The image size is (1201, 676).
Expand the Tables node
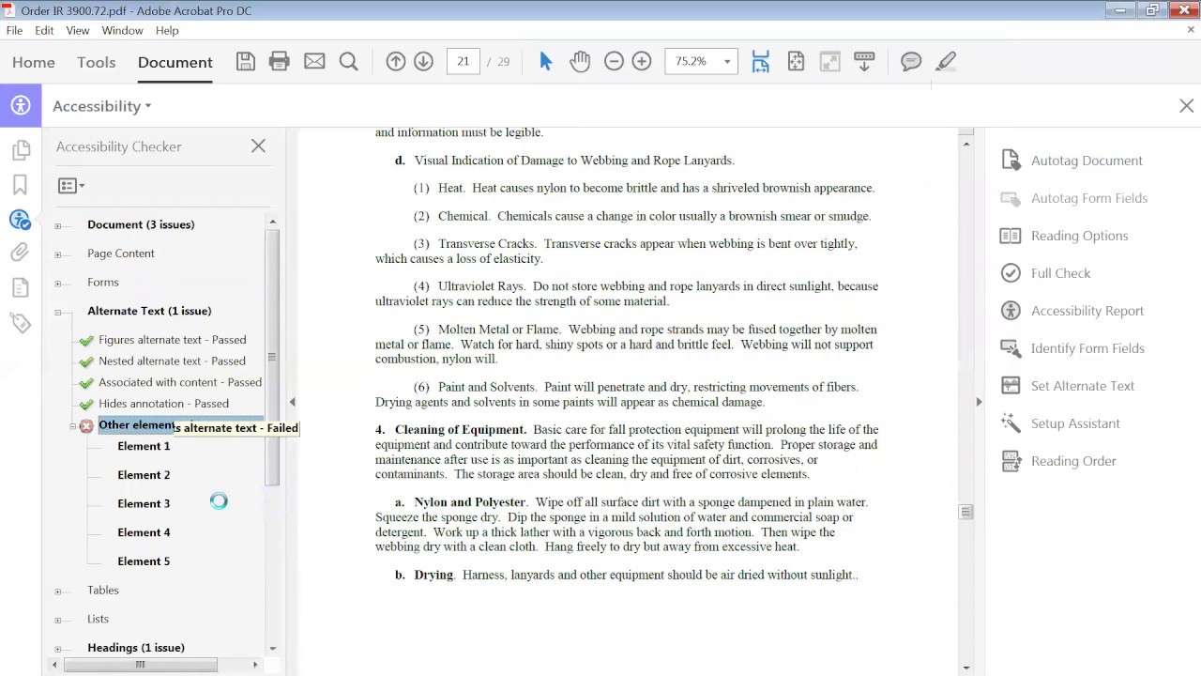[x=57, y=591]
